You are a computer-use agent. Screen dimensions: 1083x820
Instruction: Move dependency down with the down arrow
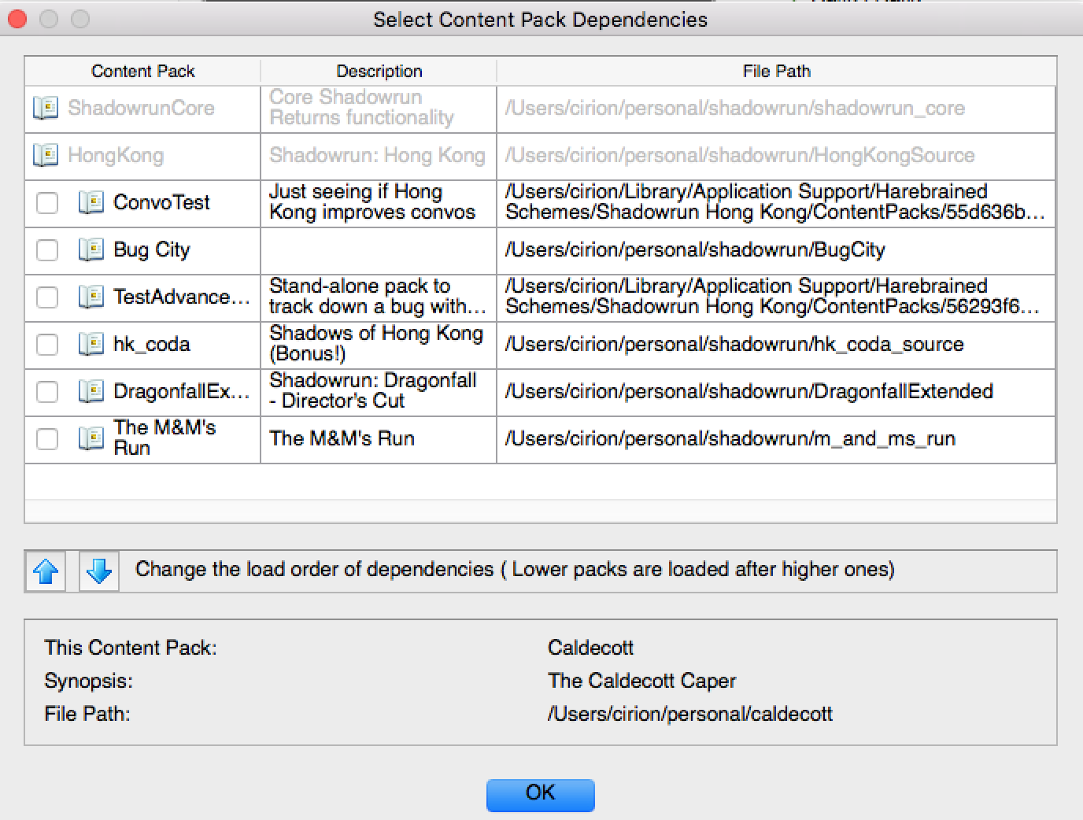click(99, 571)
